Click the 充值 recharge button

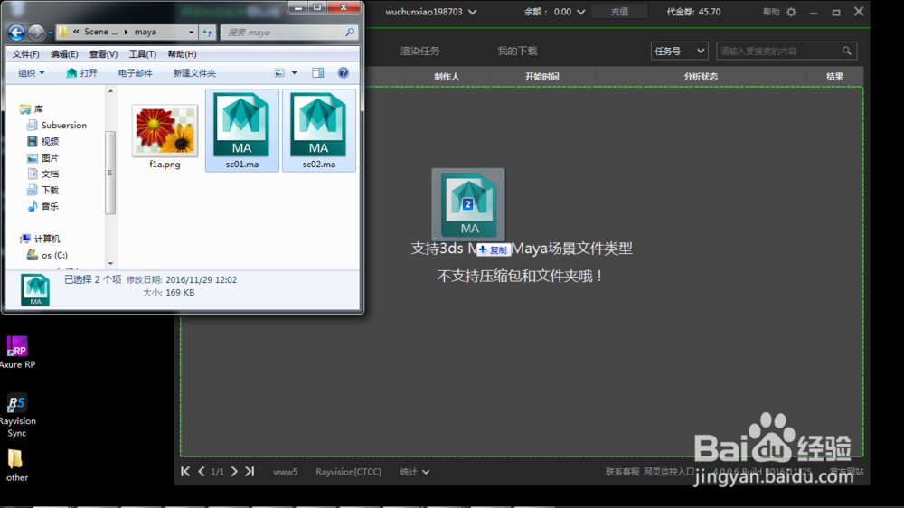(620, 12)
